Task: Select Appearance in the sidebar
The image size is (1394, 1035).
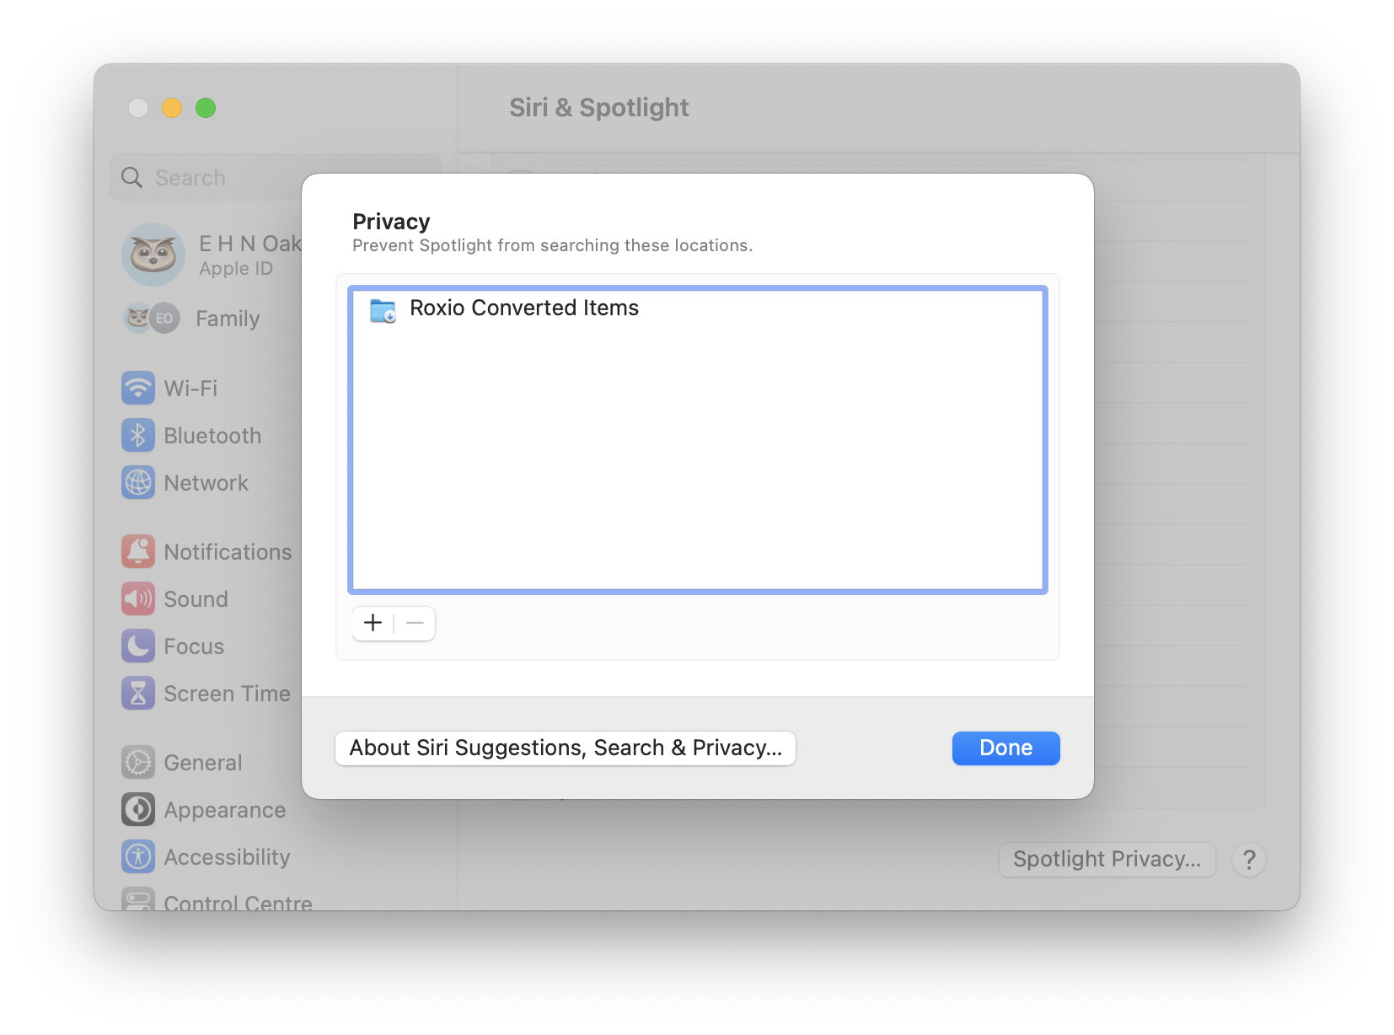Action: [224, 810]
